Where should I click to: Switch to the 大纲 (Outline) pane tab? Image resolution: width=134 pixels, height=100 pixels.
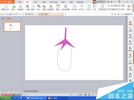tap(3, 18)
